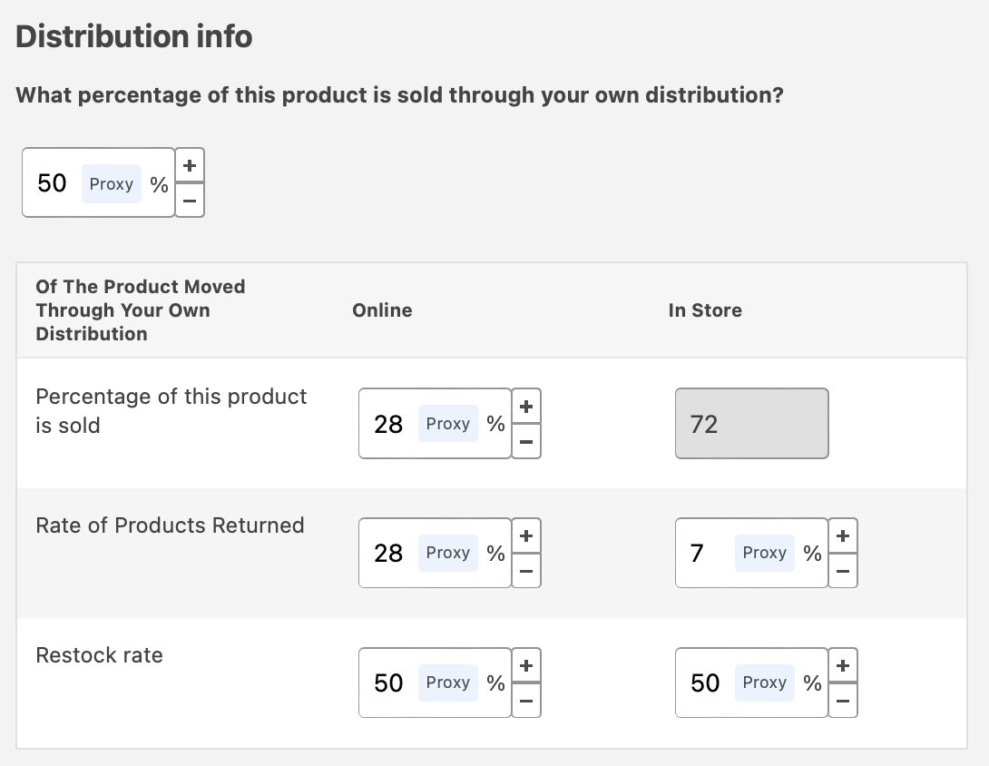Decrement Online rate of products returned
This screenshot has height=766, width=989.
click(x=526, y=571)
